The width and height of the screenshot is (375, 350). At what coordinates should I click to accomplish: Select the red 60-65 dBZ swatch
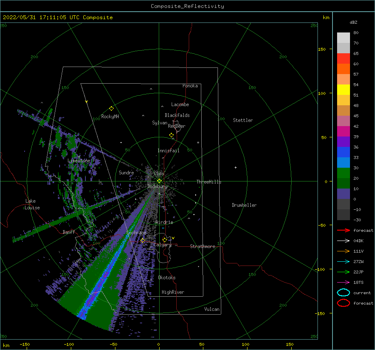343,59
